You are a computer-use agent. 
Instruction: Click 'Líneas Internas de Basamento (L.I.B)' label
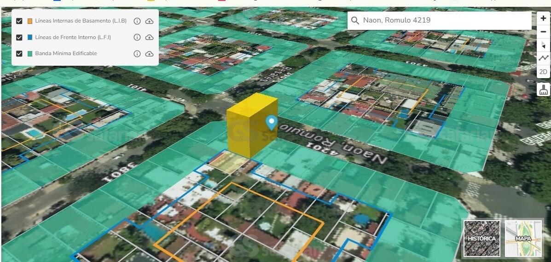pos(81,21)
